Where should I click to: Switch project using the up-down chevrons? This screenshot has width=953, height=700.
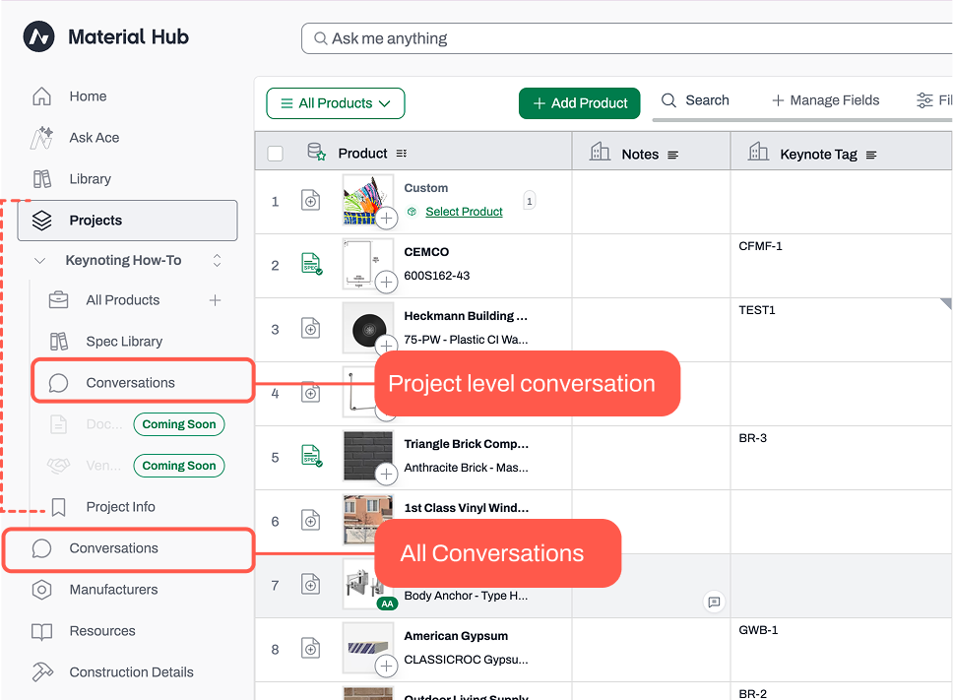point(217,261)
